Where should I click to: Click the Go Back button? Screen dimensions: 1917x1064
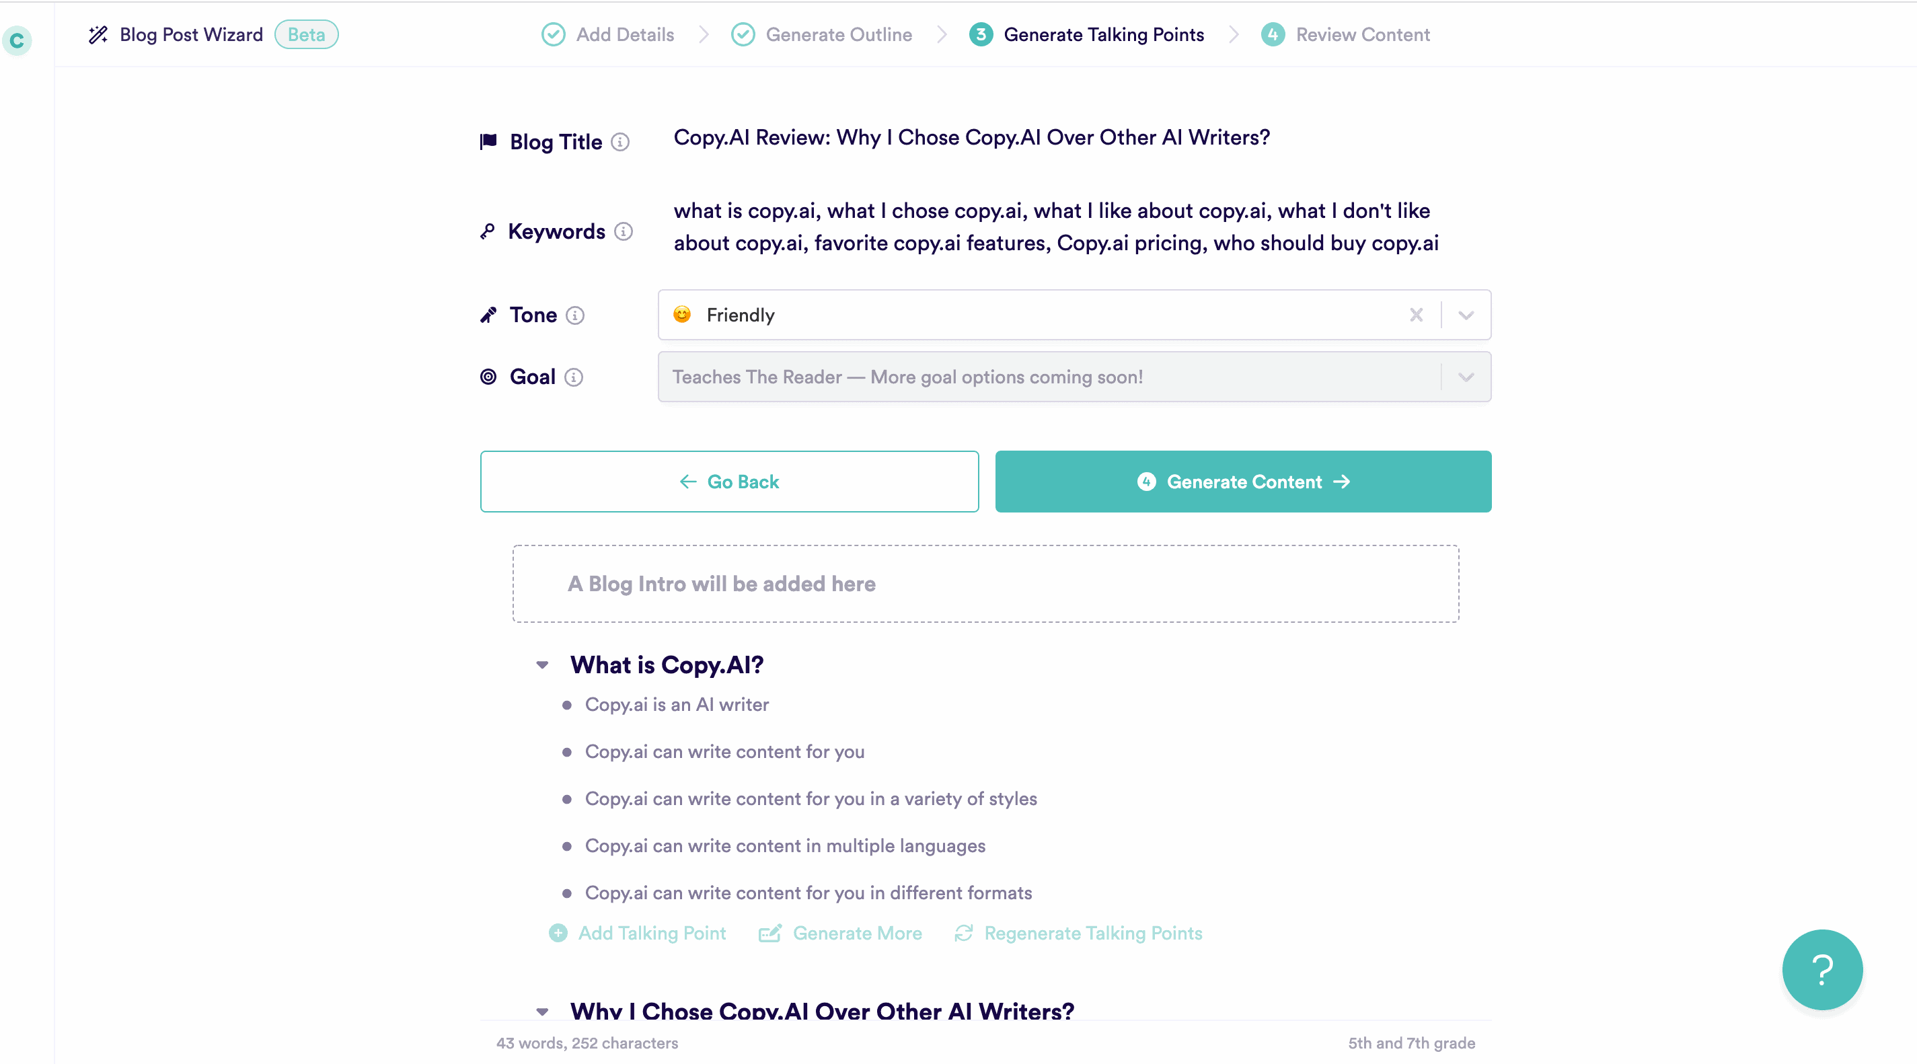pyautogui.click(x=729, y=482)
